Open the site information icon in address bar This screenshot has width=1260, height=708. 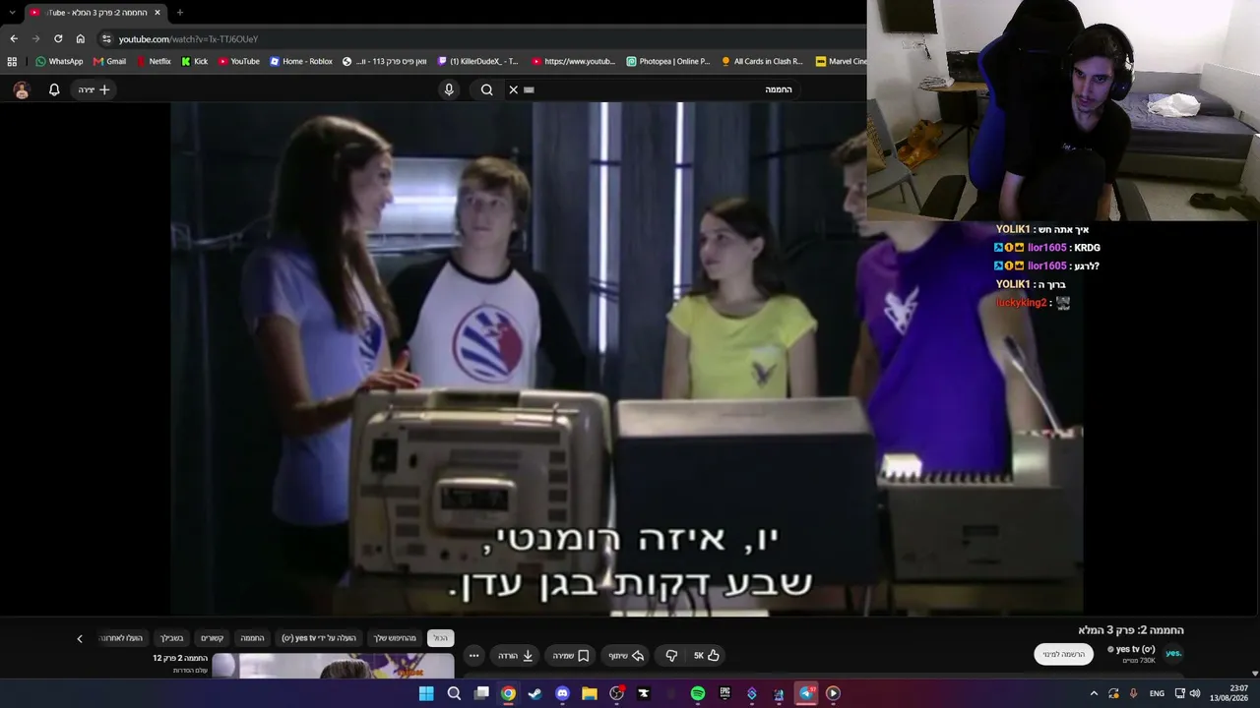pos(106,38)
